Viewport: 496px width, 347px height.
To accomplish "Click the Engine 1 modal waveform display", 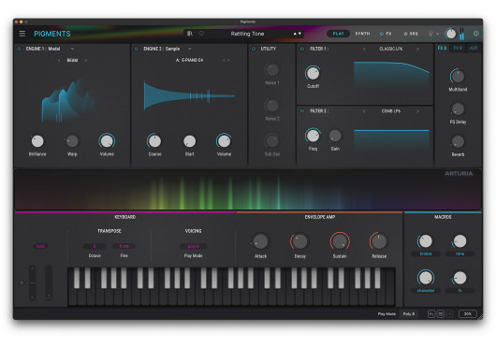I will (x=69, y=100).
